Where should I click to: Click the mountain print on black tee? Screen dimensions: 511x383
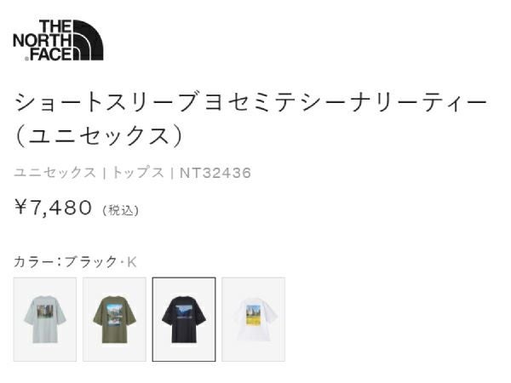186,312
